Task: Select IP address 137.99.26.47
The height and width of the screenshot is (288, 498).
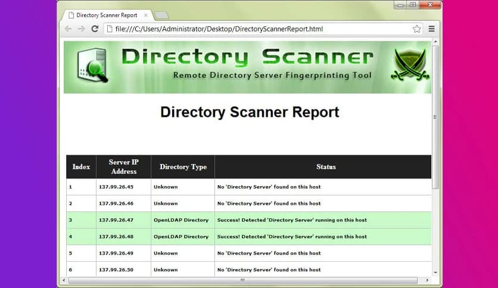Action: pyautogui.click(x=116, y=220)
